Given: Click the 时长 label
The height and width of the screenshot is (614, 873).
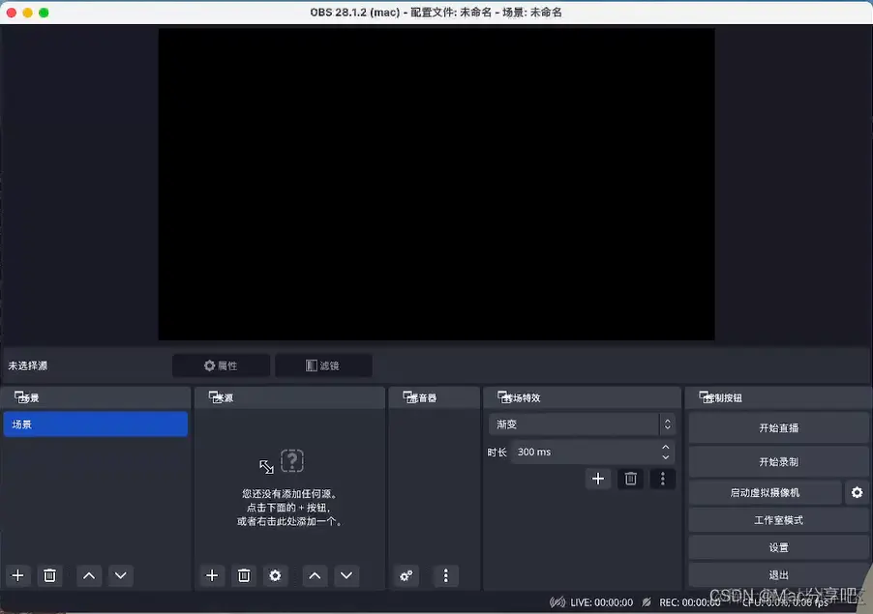Looking at the screenshot, I should (x=497, y=453).
